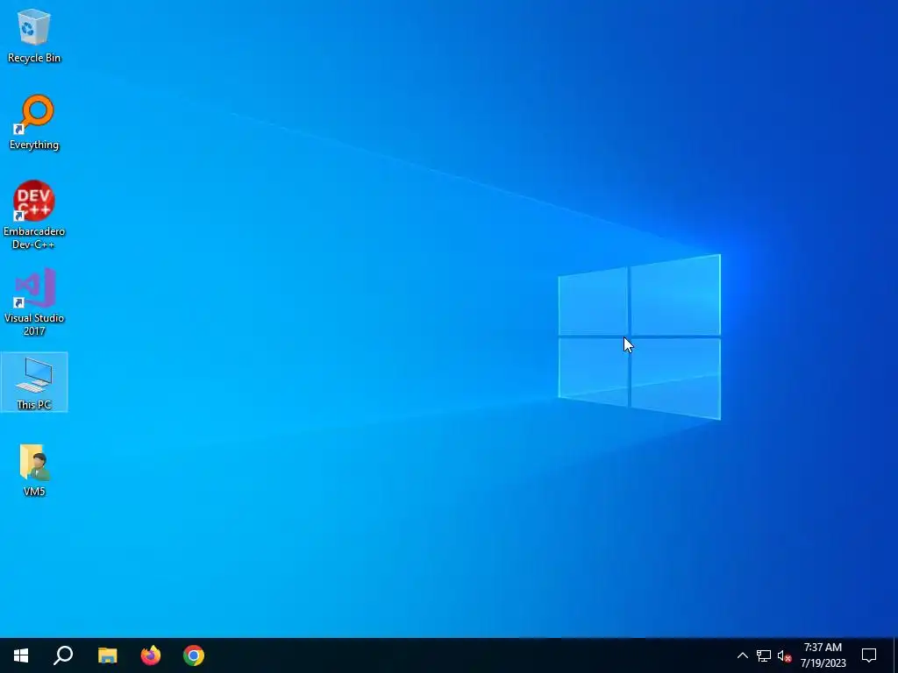Open File Explorer from the taskbar
The height and width of the screenshot is (673, 898).
107,655
